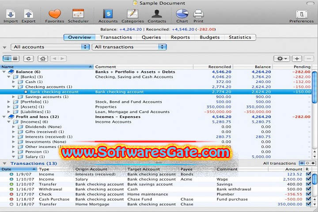Switch to flat list view
318x212 pixels.
15,59
